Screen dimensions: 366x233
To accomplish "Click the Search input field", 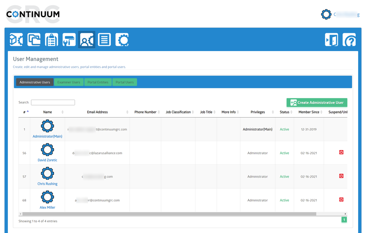I will (x=53, y=103).
